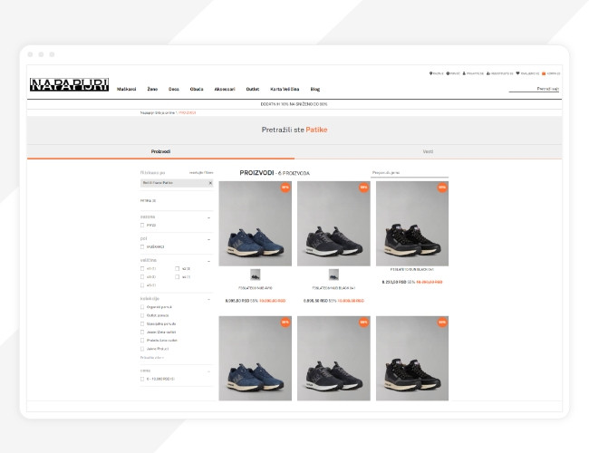
Task: Switch to the Vesti tab
Action: 428,151
